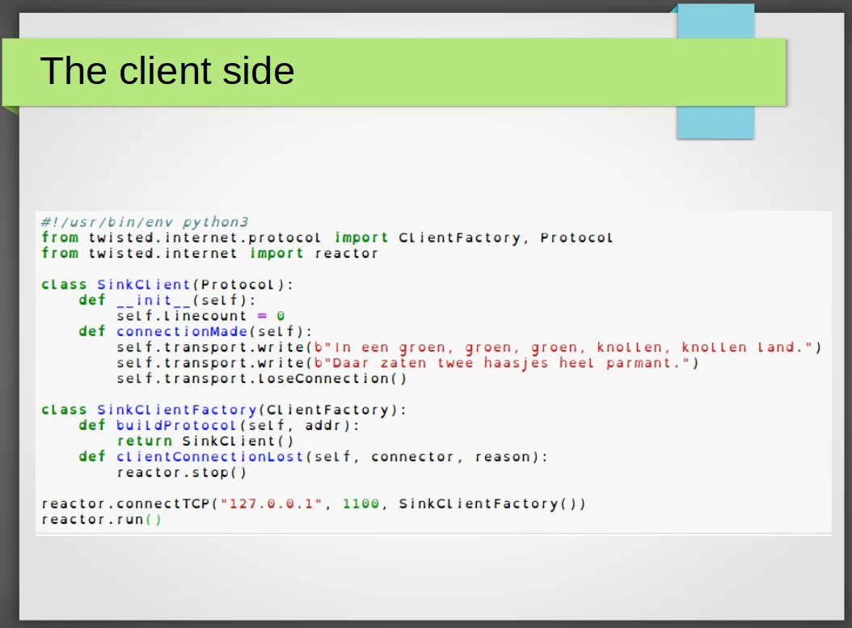Image resolution: width=852 pixels, height=628 pixels.
Task: Click the "def clientConnectionLost" line
Action: (x=313, y=457)
